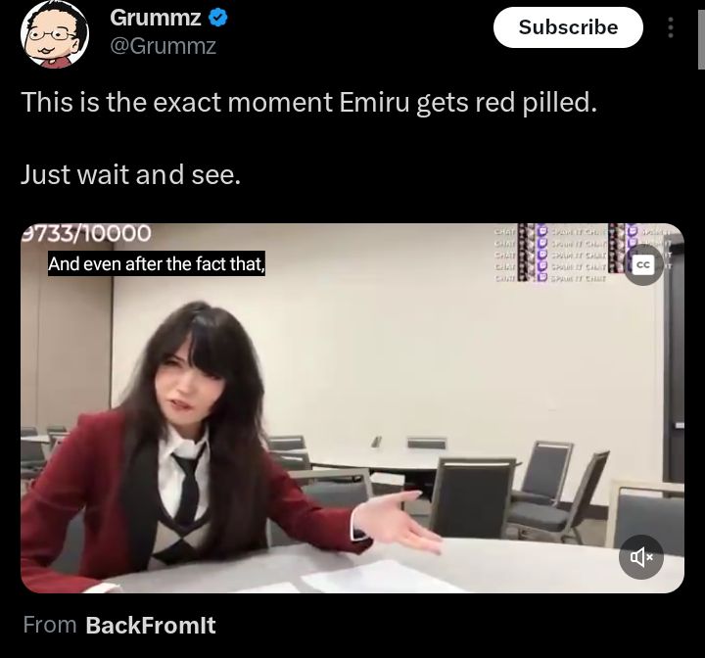Click the 'From' label below video
The height and width of the screenshot is (658, 705).
click(50, 625)
